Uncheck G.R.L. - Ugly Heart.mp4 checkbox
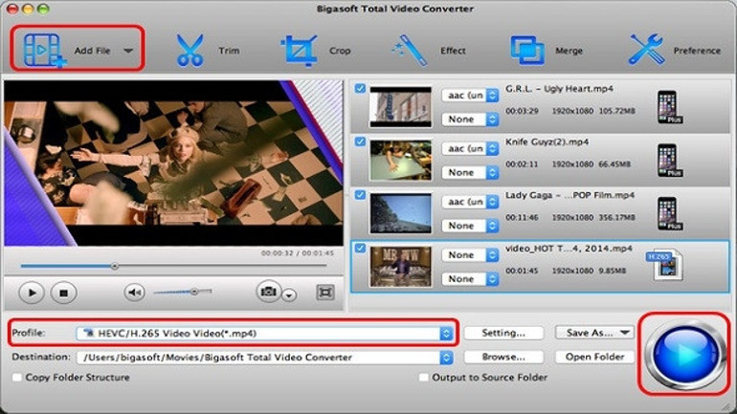The width and height of the screenshot is (737, 414). coord(360,88)
